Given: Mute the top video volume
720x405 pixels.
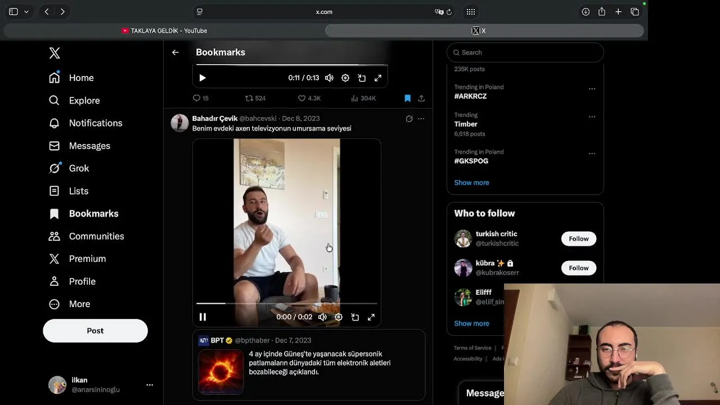Looking at the screenshot, I should click(x=329, y=78).
